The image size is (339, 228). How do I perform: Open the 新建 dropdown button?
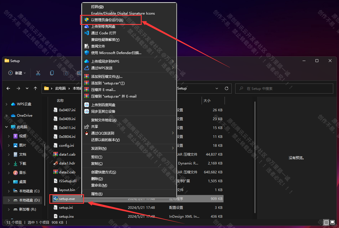point(17,73)
